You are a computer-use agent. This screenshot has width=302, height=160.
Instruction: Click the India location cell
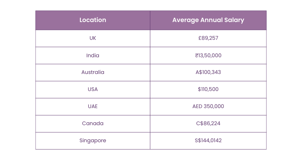93,55
